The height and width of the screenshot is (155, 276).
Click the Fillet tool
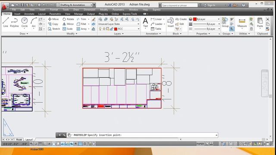[x=82, y=24]
